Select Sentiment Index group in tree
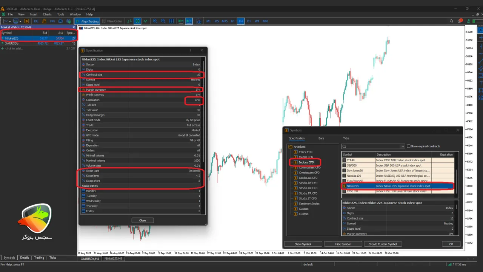 click(x=309, y=204)
